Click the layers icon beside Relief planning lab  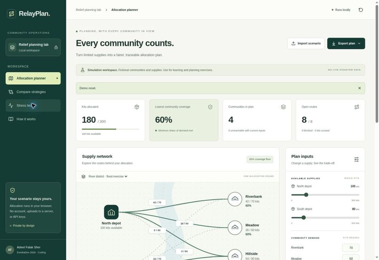click(12, 47)
